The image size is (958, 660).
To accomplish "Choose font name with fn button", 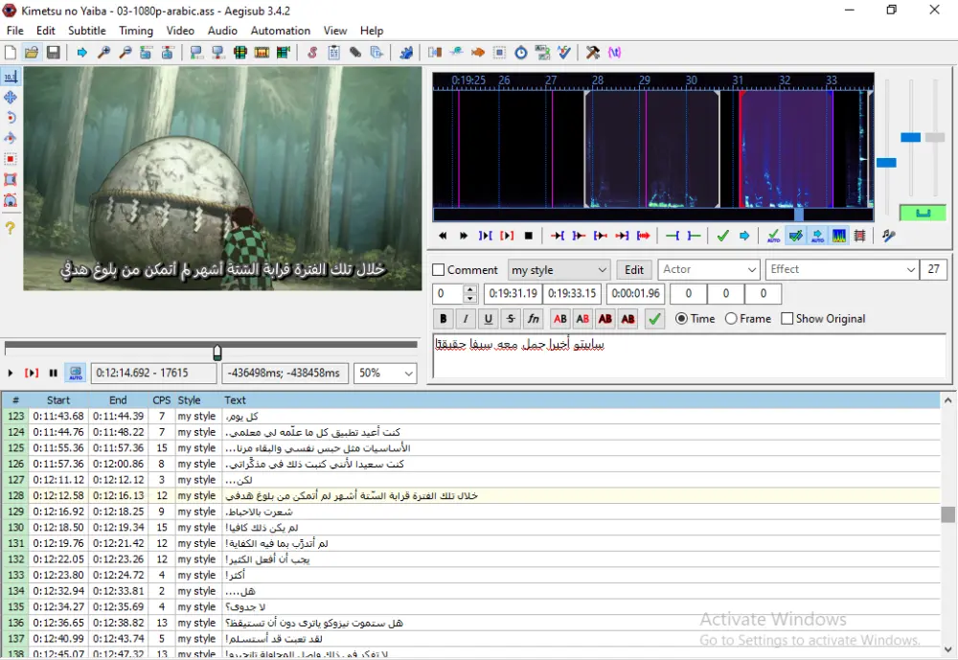I will click(x=534, y=318).
